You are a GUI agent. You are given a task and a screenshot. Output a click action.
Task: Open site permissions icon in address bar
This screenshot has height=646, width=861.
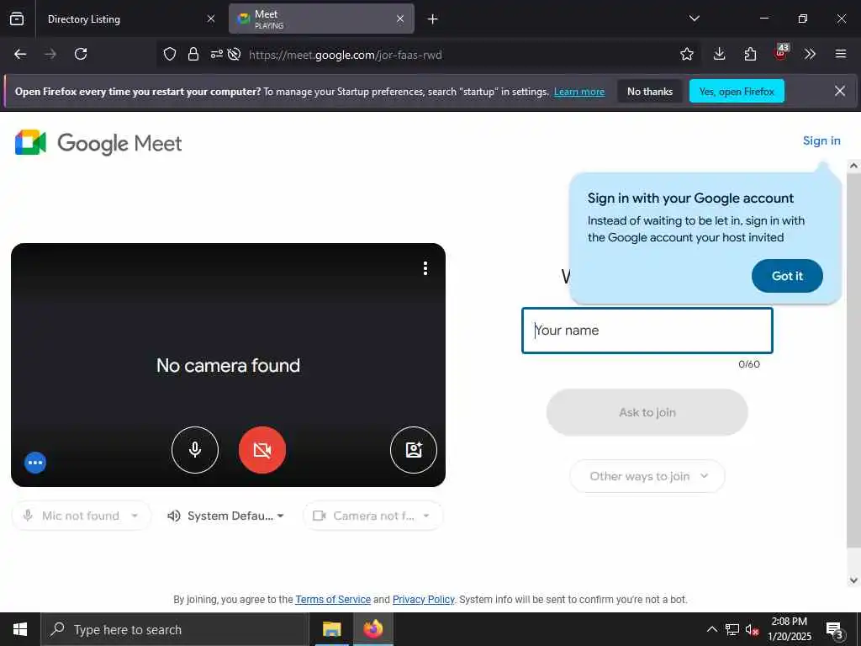pos(217,55)
